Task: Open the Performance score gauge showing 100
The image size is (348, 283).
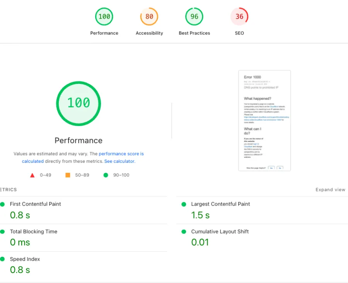Action: (104, 16)
